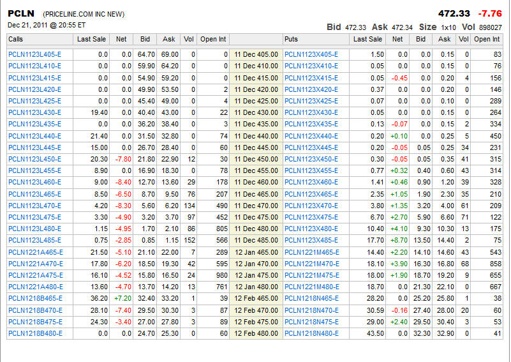511x362 pixels.
Task: Click the 12 Feb 465.00 strike cell
Action: tap(255, 298)
